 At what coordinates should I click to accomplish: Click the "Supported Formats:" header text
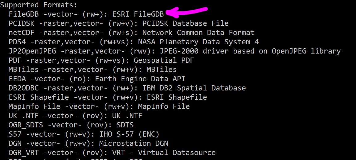tap(39, 5)
